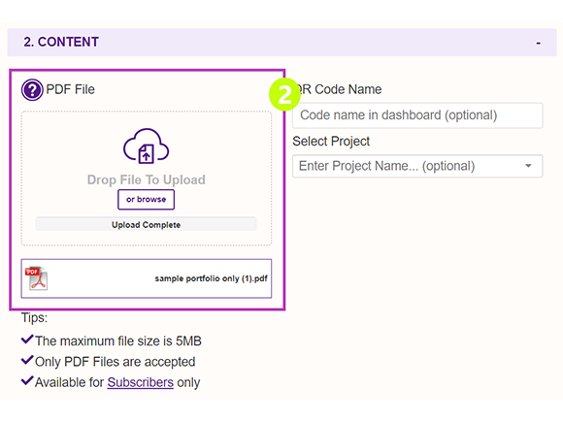Click the Drop File To Upload area

[x=147, y=179]
